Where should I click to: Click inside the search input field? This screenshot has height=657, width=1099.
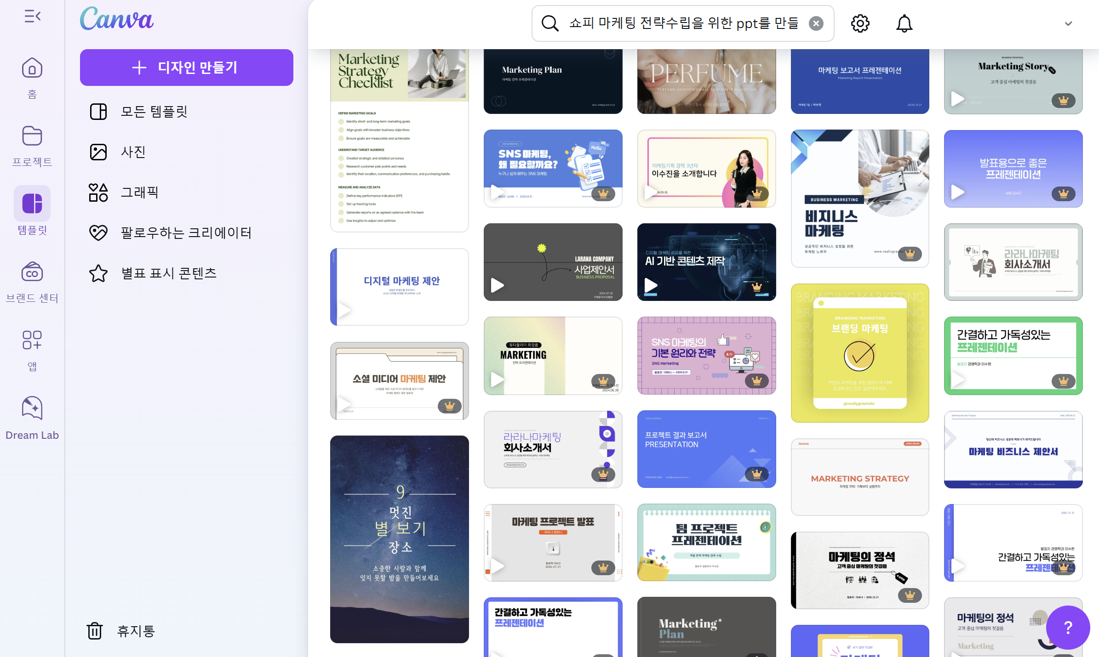click(683, 23)
